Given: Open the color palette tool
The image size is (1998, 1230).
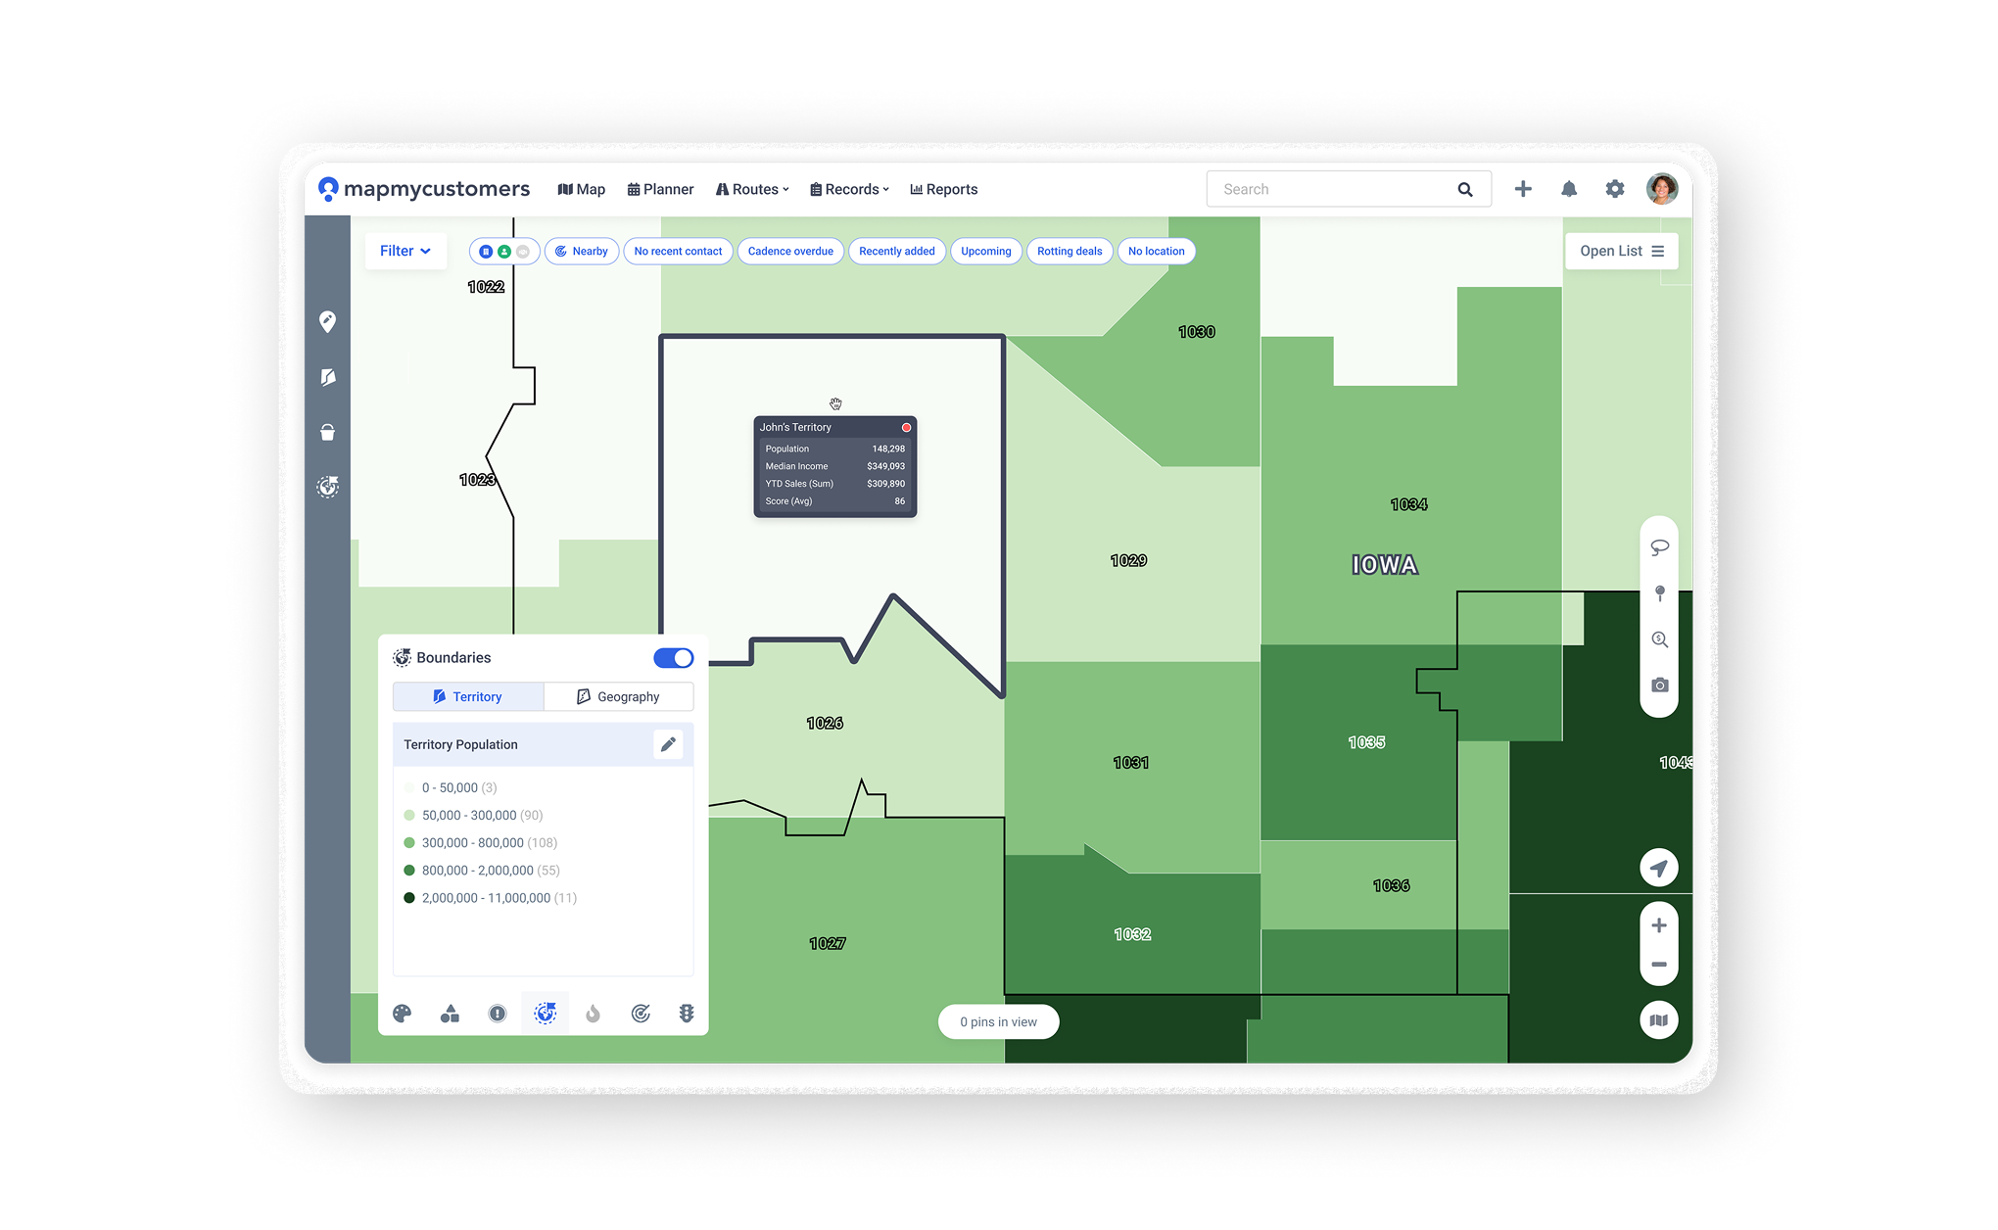Looking at the screenshot, I should (x=402, y=1014).
